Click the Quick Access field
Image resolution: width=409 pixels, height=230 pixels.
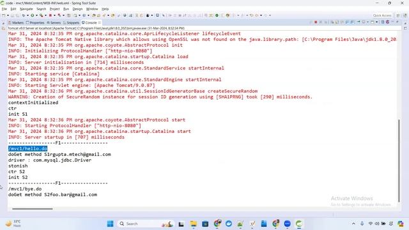click(382, 15)
